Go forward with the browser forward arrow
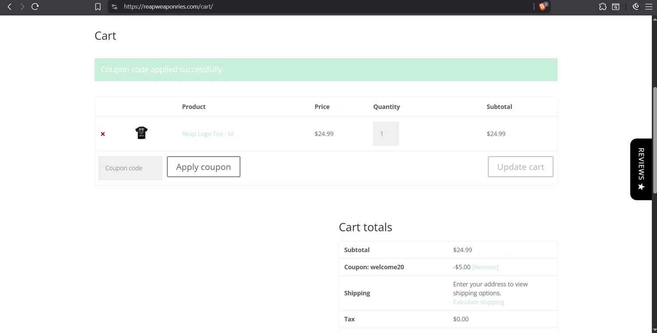The width and height of the screenshot is (657, 333). 22,7
